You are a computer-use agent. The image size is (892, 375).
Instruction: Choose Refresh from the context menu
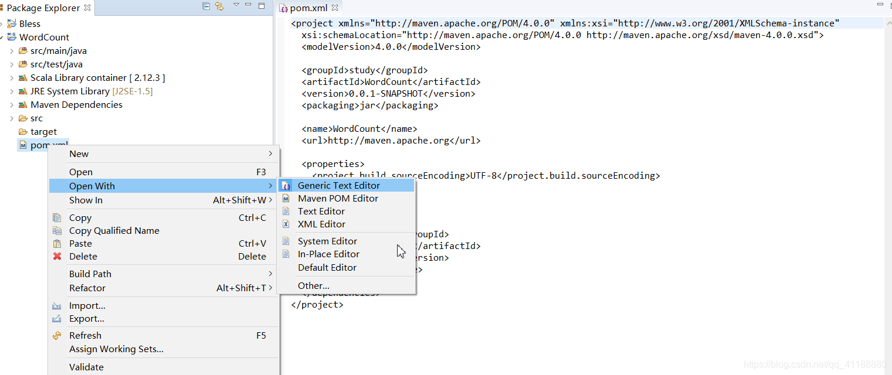(164, 335)
